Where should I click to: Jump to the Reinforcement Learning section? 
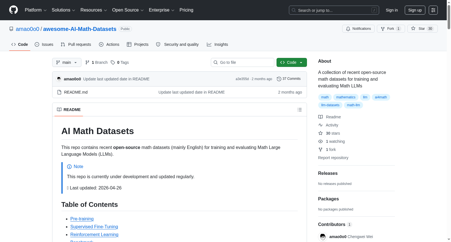[94, 234]
